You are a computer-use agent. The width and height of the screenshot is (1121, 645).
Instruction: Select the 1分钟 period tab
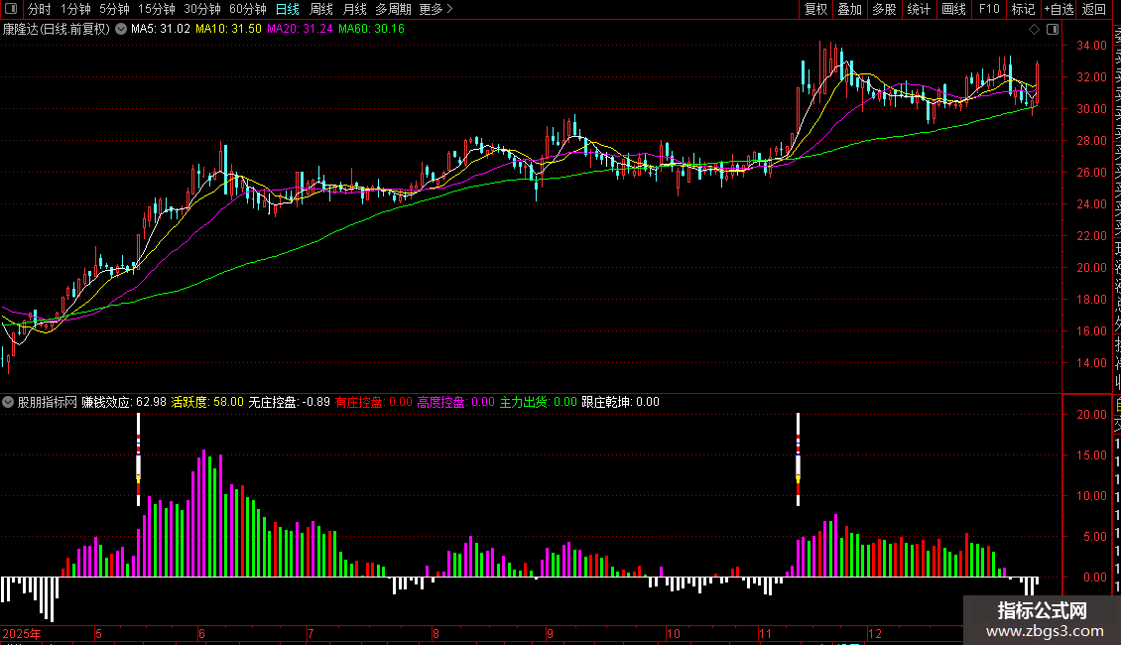(75, 9)
